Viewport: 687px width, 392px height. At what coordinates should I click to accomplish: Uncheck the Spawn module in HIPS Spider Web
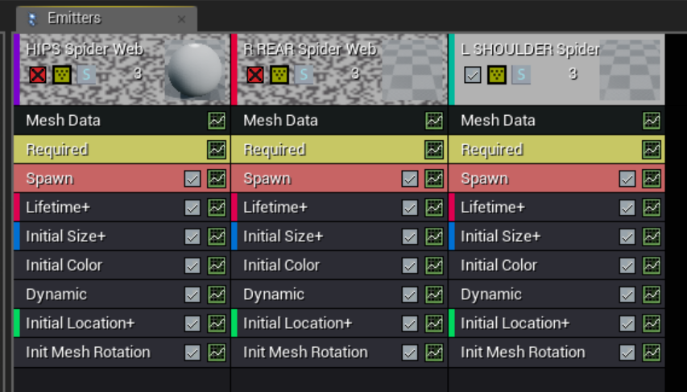coord(192,179)
